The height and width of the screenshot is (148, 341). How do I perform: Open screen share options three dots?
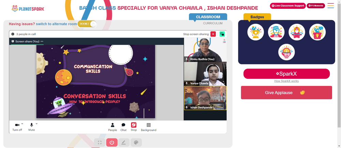point(42,41)
